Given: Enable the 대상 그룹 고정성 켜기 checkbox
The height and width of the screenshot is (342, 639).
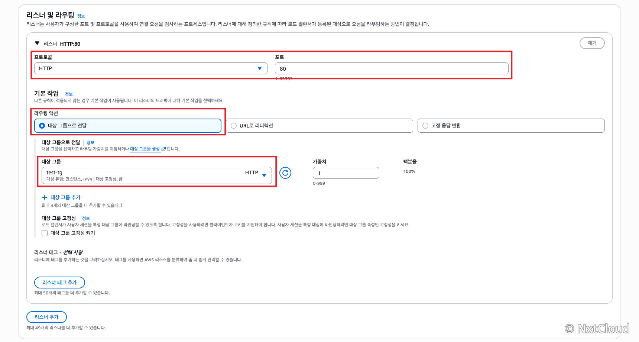Looking at the screenshot, I should point(45,233).
